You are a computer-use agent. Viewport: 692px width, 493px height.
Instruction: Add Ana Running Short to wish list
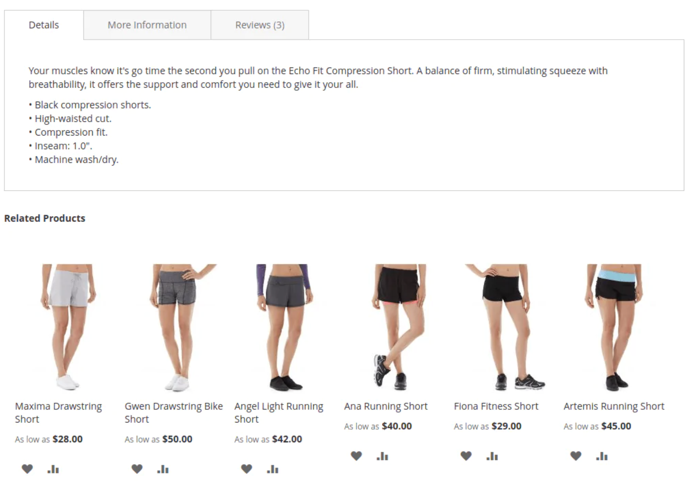[x=357, y=456]
